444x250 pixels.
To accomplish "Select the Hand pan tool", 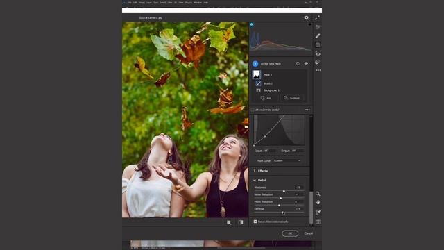I will [318, 202].
